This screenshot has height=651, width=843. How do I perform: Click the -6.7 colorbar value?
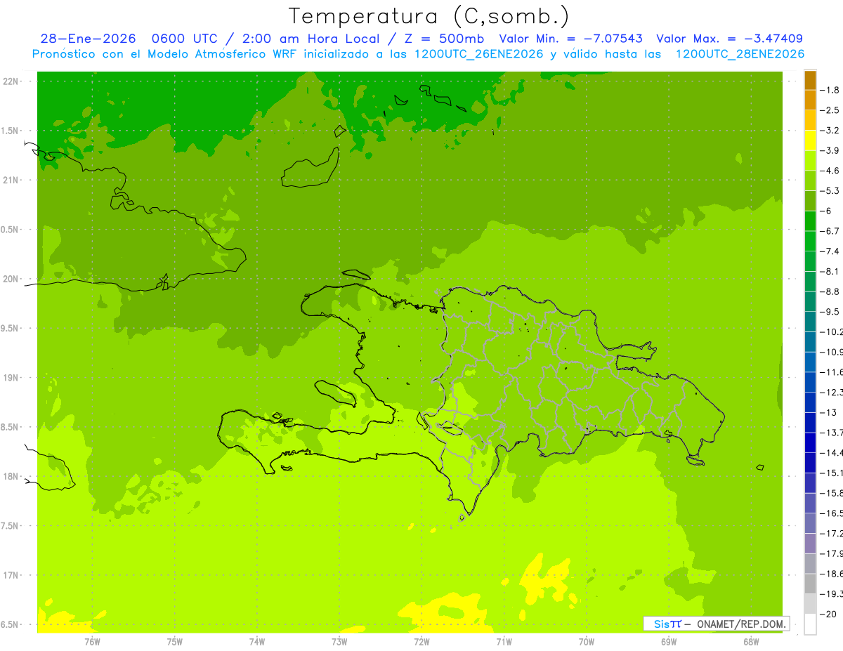pos(830,231)
